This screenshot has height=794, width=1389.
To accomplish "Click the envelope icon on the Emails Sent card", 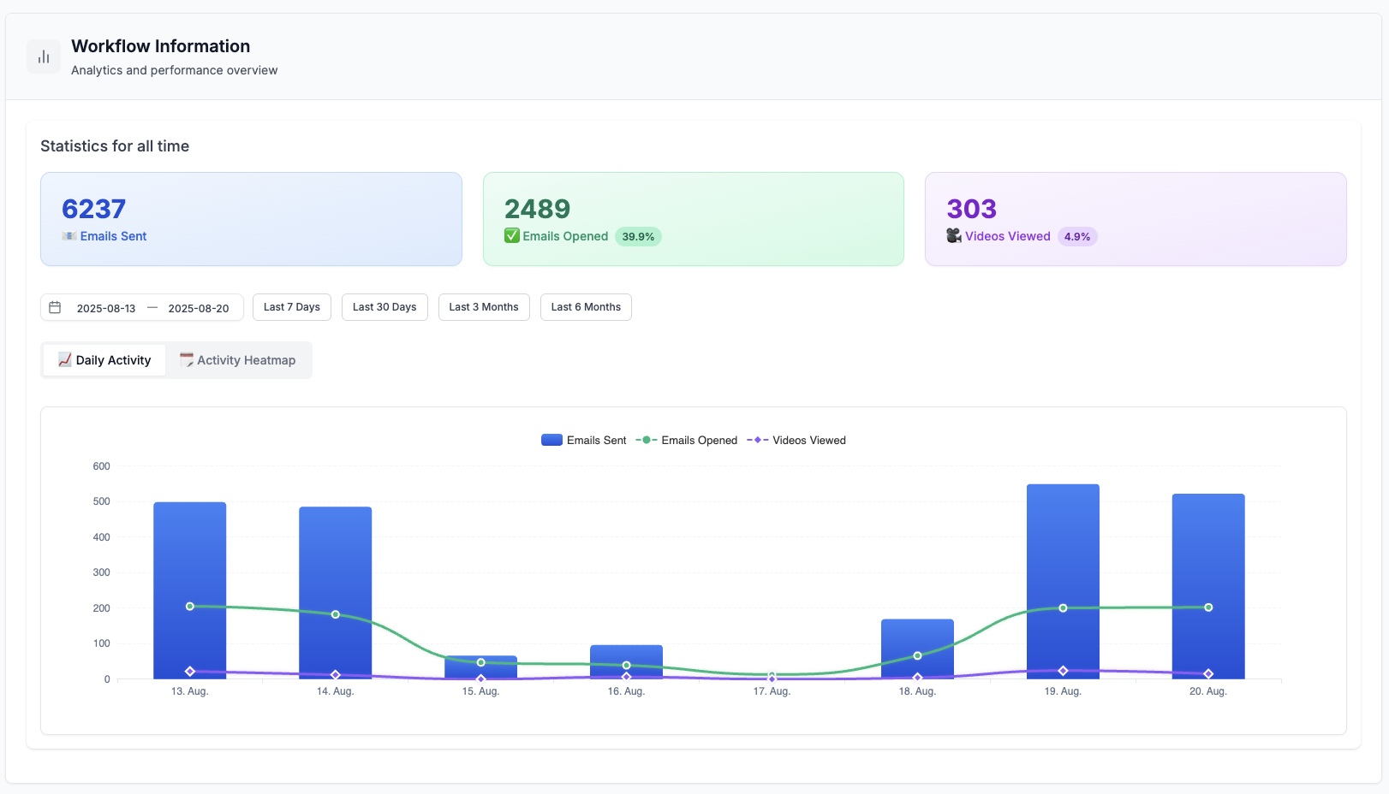I will point(69,236).
